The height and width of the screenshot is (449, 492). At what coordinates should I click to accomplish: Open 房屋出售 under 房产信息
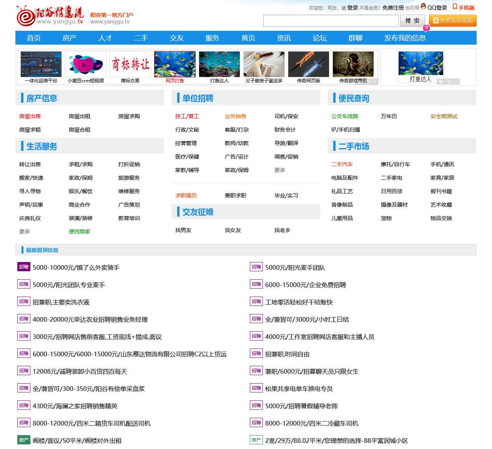pyautogui.click(x=30, y=116)
